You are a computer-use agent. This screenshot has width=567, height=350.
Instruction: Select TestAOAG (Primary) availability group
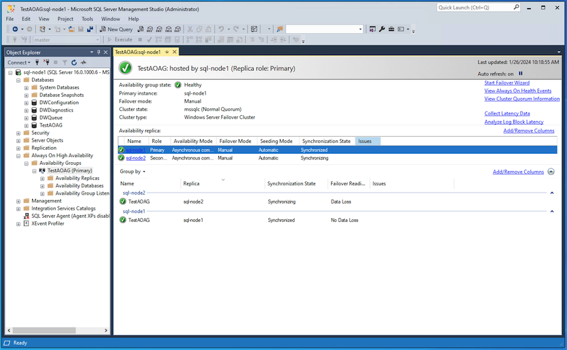(x=70, y=171)
